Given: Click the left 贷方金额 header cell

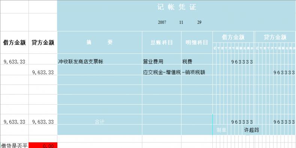Looking at the screenshot, I should [43, 43].
